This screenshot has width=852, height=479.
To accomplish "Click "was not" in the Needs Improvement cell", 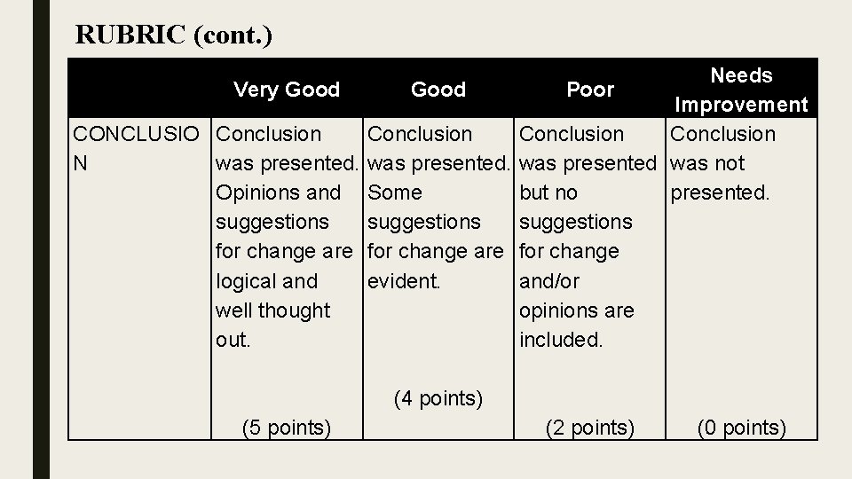I will pyautogui.click(x=707, y=163).
